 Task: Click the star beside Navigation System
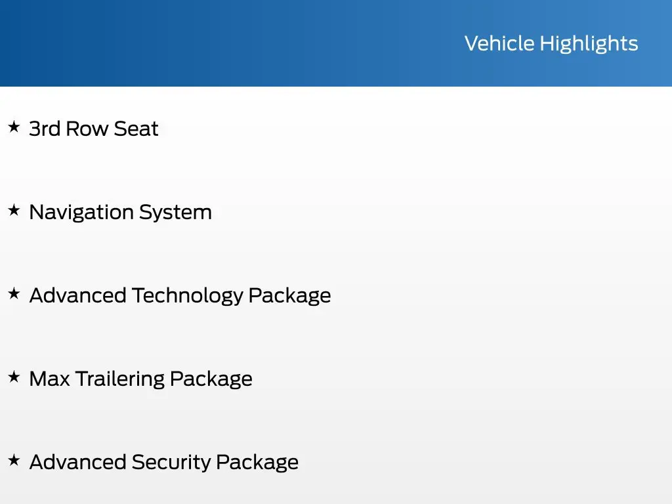[14, 210]
